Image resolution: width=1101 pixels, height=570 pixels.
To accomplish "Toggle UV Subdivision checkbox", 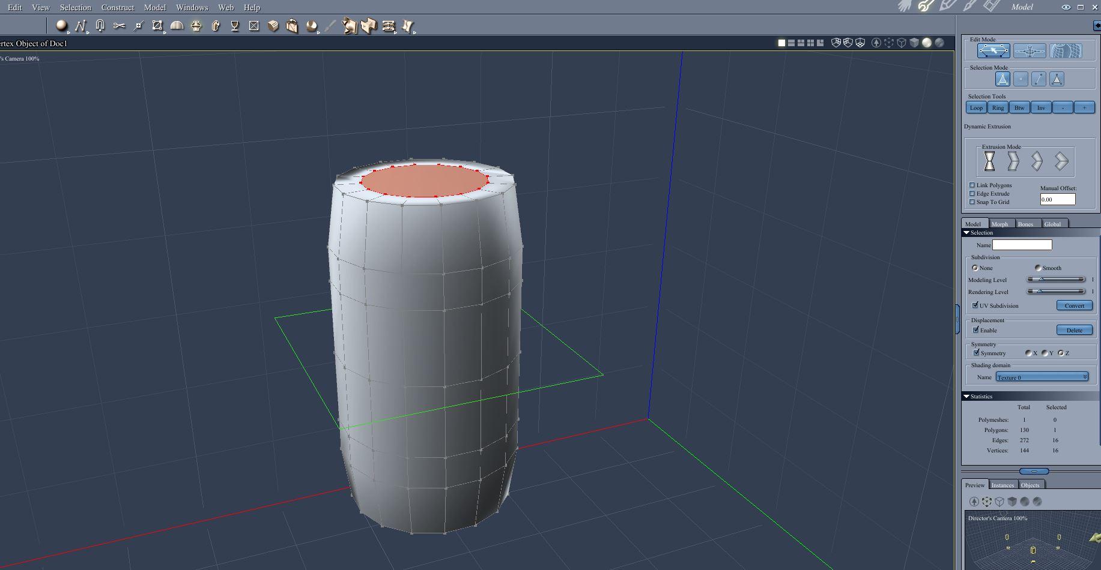I will [x=975, y=305].
